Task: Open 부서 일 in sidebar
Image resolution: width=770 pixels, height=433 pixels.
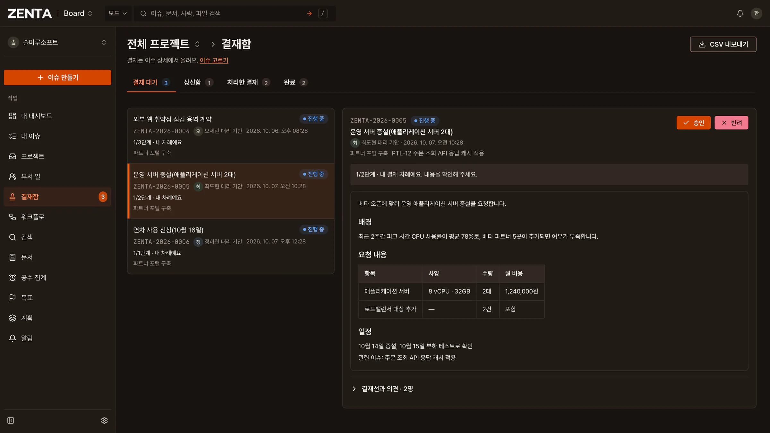Action: click(x=57, y=176)
